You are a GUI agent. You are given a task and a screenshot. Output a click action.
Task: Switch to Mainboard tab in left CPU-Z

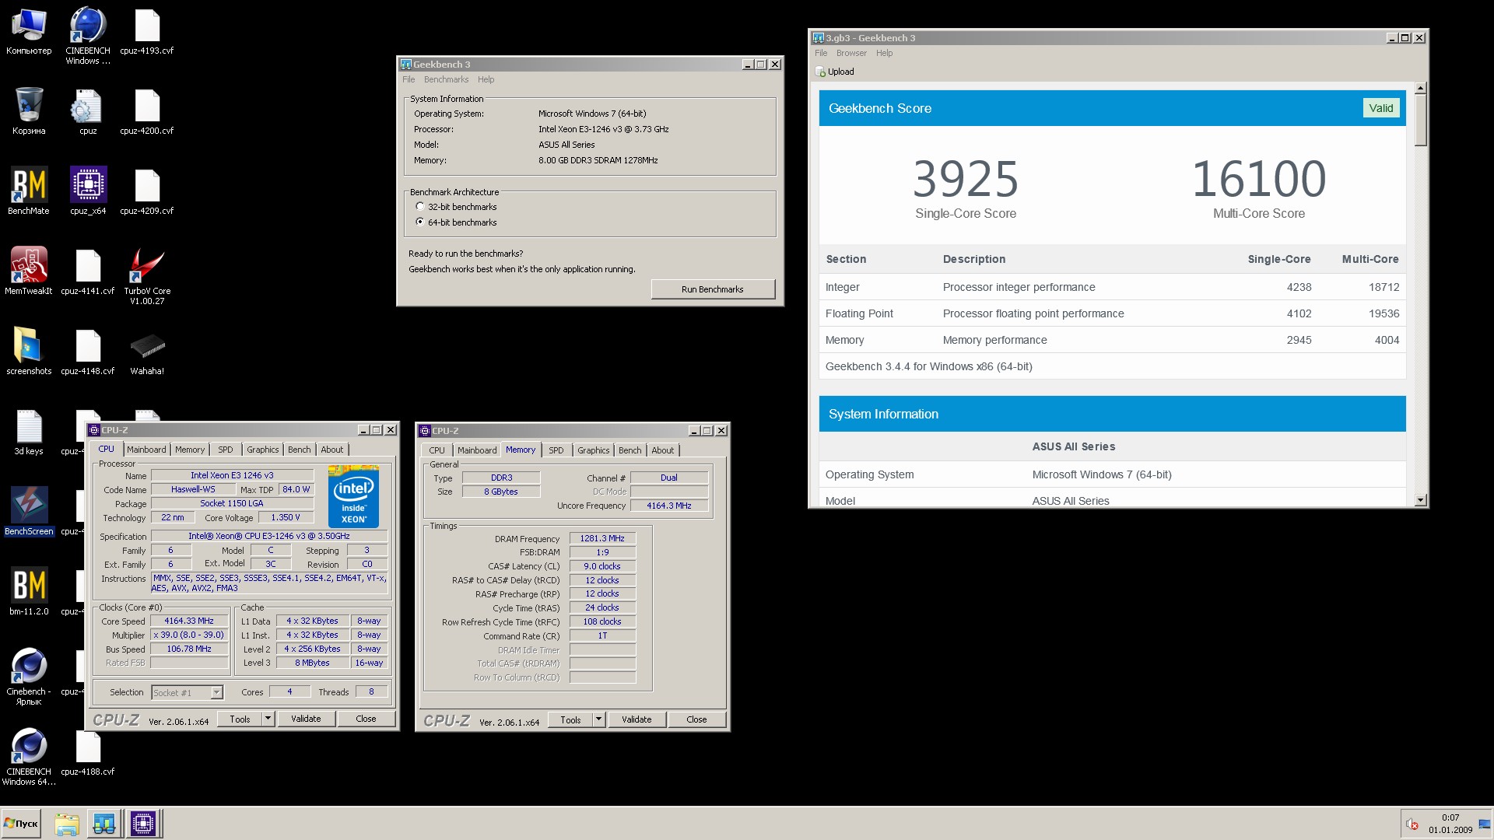[146, 450]
